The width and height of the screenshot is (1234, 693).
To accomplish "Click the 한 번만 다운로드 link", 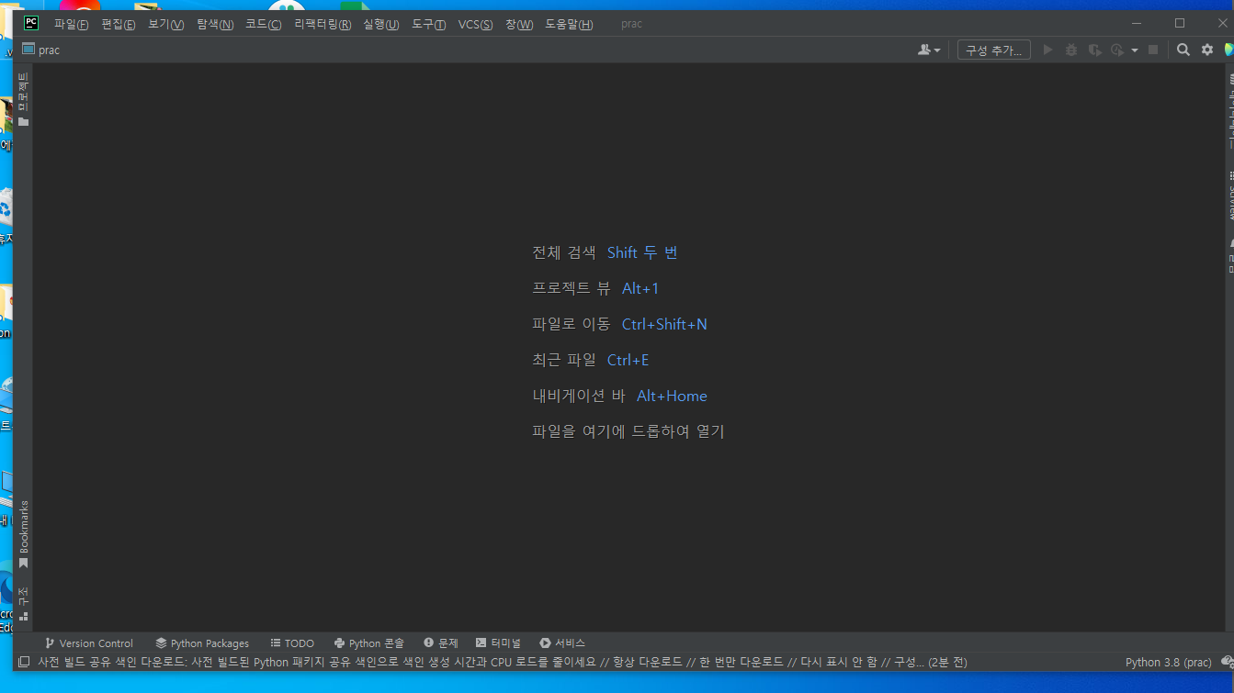I will point(742,662).
